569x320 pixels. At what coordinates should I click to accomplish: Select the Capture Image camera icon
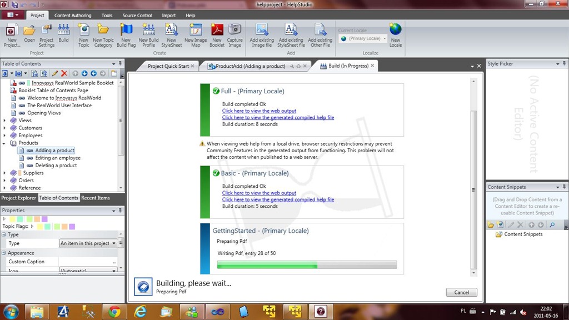pos(234,34)
